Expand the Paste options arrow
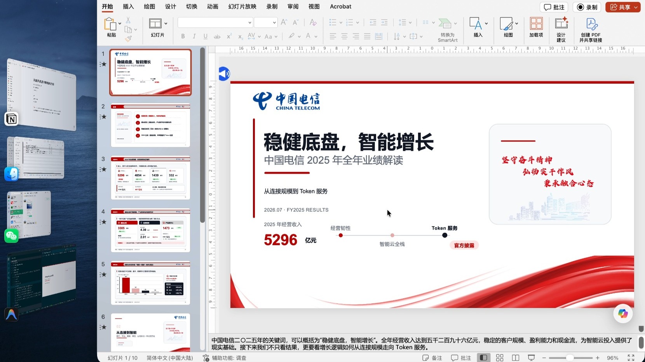The width and height of the screenshot is (645, 362). [120, 24]
